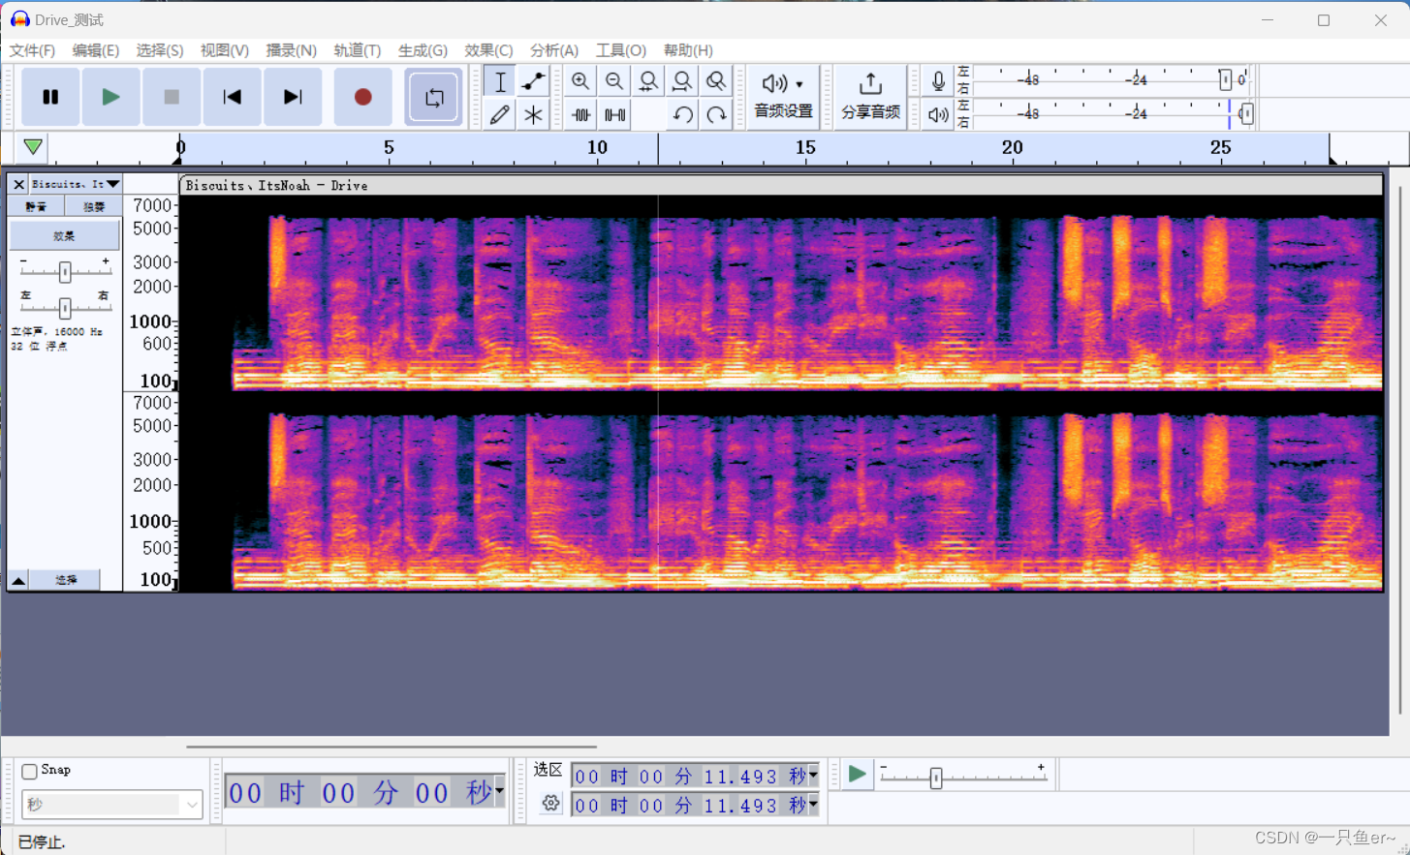Click the play-at-speed green button
This screenshot has height=855, width=1410.
click(x=857, y=775)
